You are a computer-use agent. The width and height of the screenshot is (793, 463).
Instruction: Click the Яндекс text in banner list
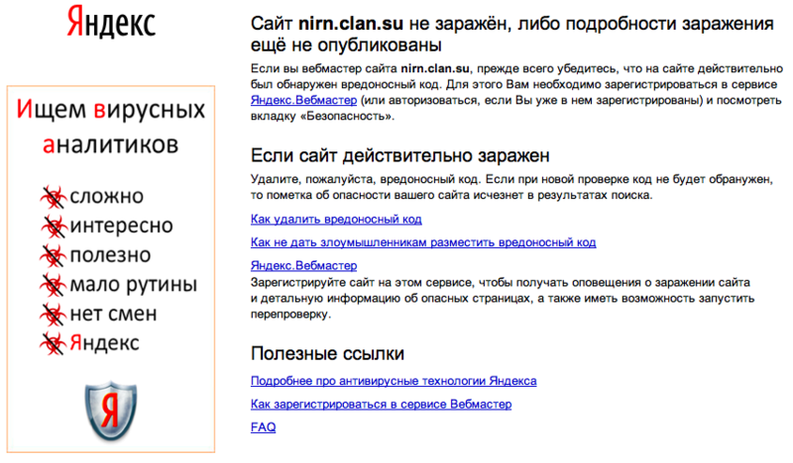pos(104,343)
